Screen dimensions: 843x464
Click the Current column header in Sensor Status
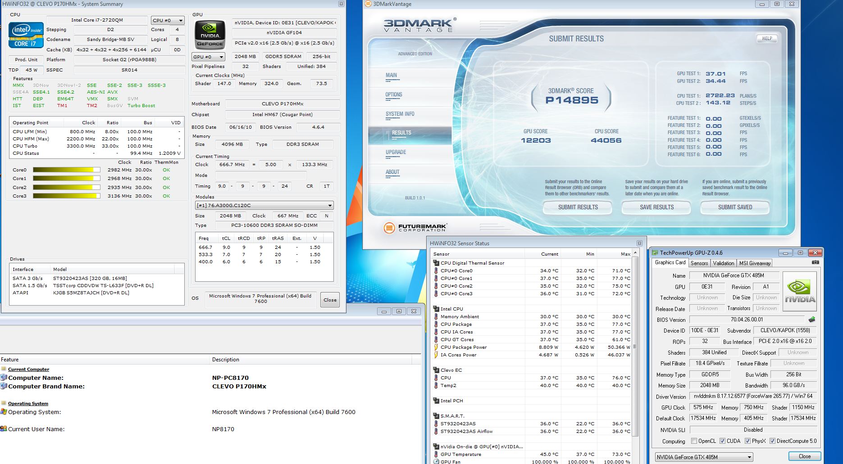tap(543, 254)
